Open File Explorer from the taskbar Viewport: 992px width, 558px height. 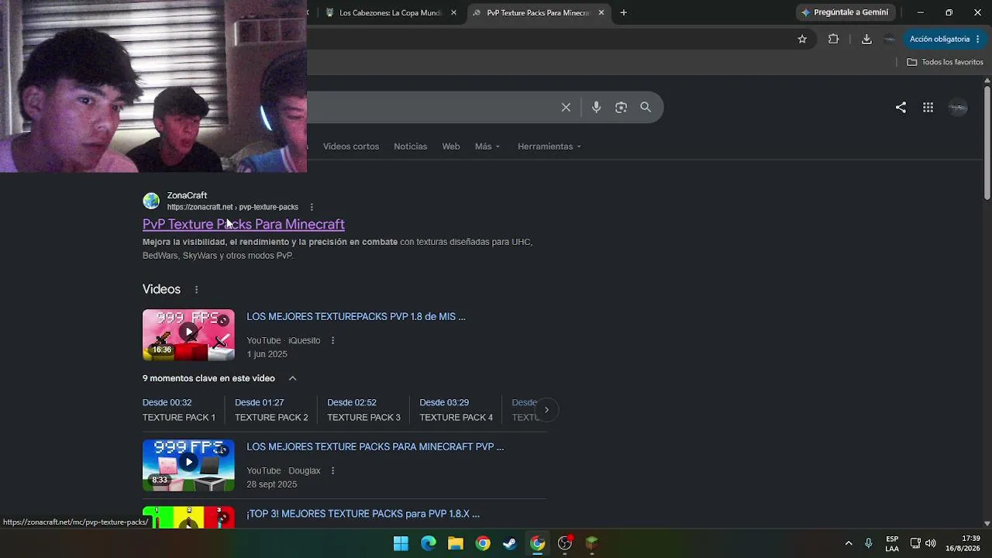pyautogui.click(x=456, y=543)
